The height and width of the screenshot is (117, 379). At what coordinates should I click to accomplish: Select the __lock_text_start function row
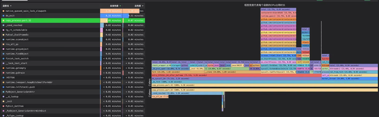point(73,63)
